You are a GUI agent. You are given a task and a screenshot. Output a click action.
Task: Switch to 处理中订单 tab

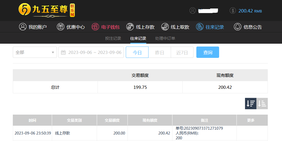click(165, 38)
